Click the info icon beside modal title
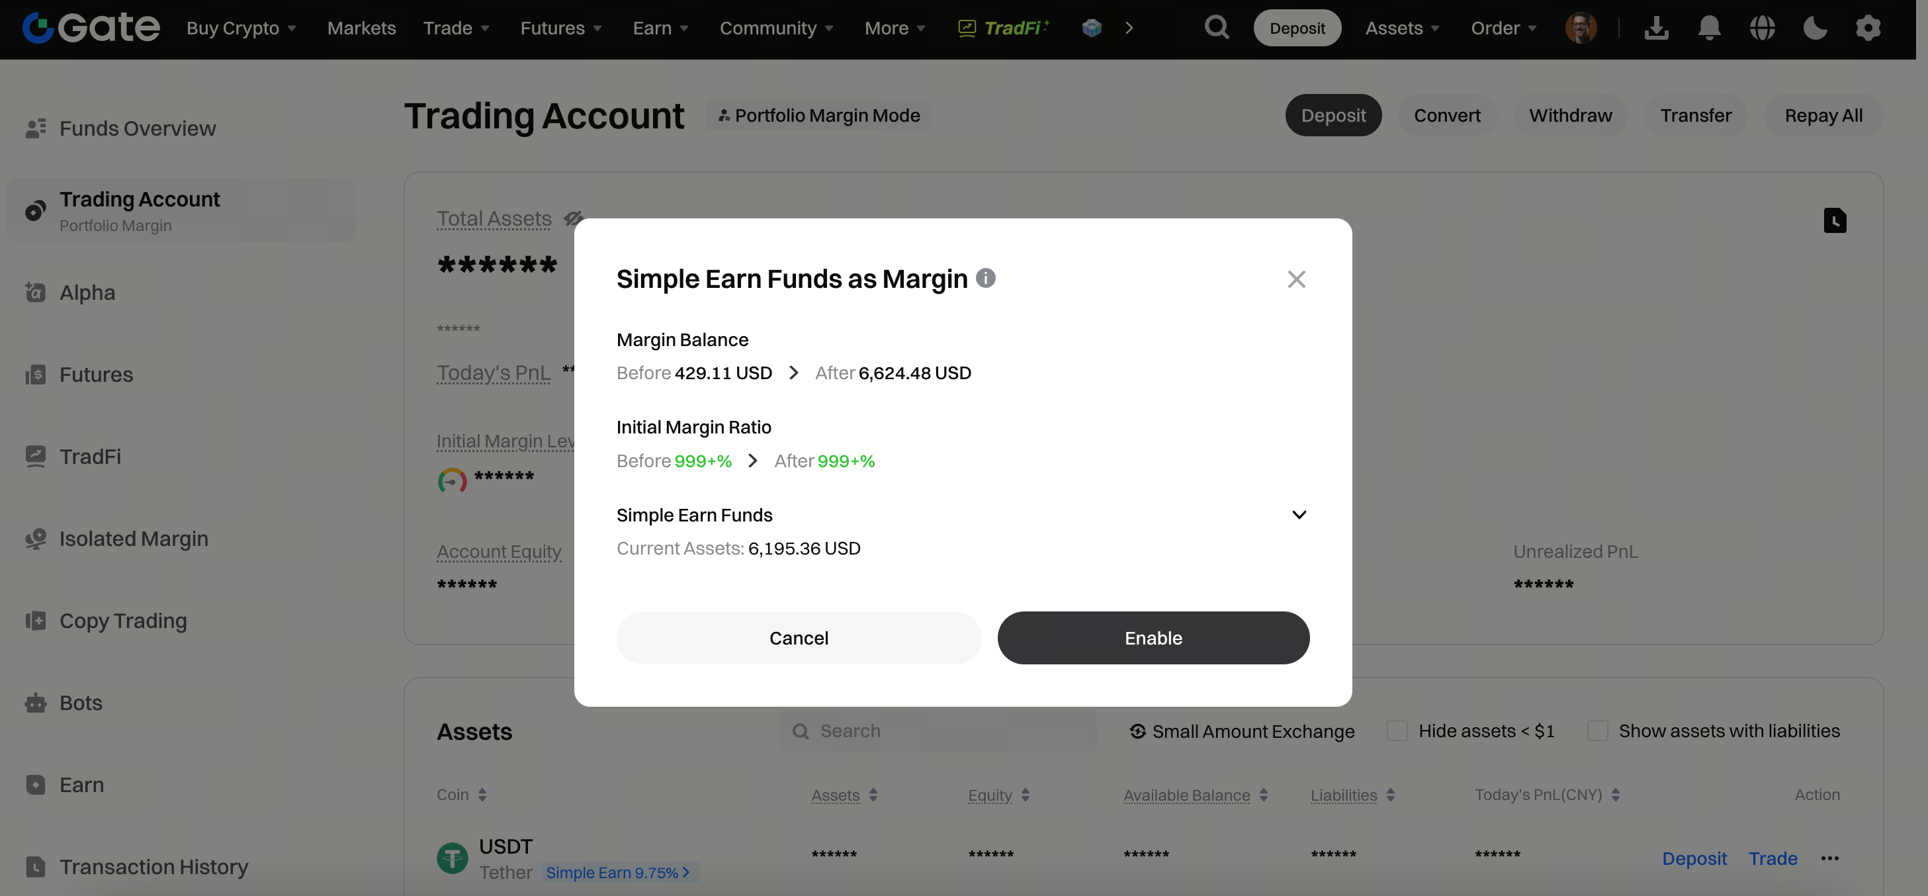The image size is (1928, 896). pos(986,278)
